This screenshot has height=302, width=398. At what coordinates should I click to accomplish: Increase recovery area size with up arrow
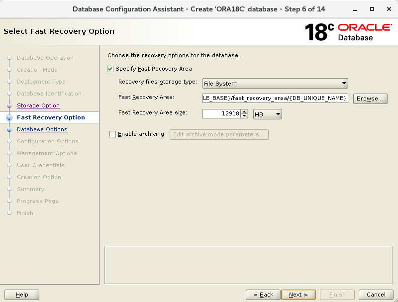coord(244,111)
